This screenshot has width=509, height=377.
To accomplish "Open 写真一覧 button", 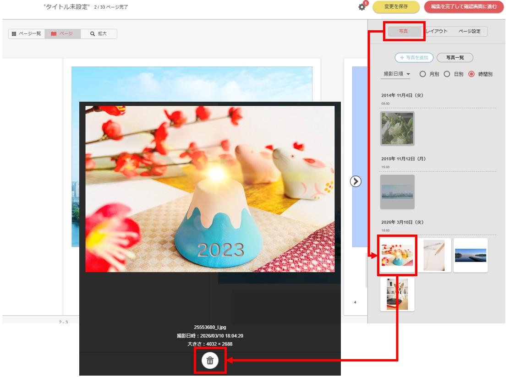I will [455, 58].
